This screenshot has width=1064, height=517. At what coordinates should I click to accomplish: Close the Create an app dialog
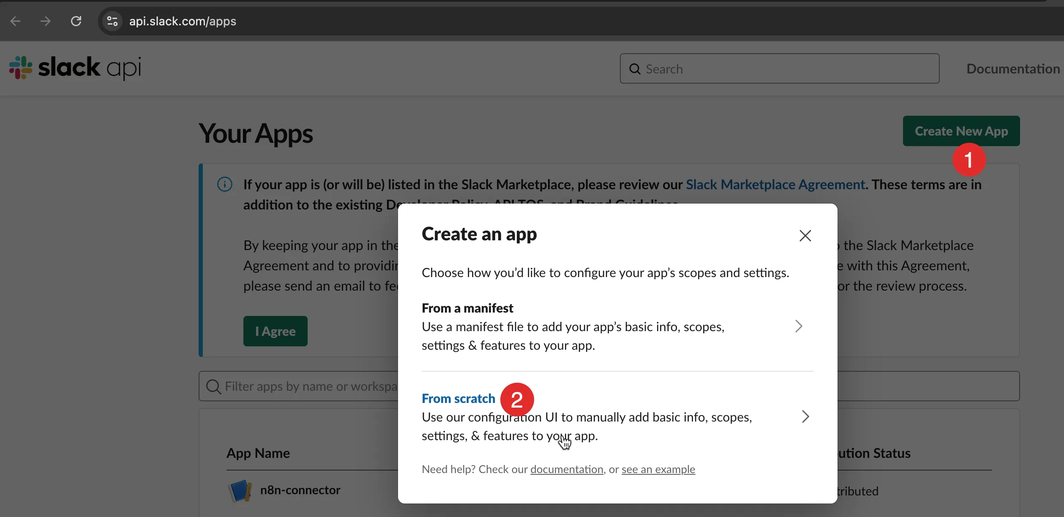click(805, 236)
